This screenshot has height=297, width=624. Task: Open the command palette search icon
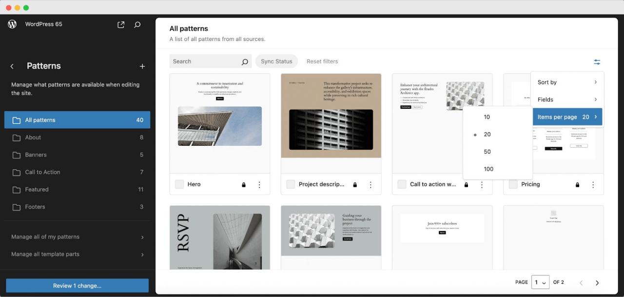tap(137, 24)
